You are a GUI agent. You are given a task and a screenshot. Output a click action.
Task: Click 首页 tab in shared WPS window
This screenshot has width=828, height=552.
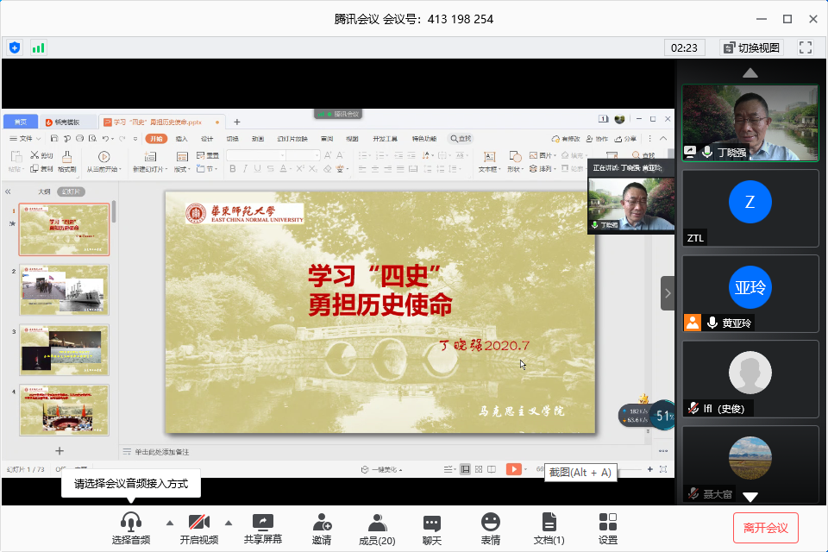[21, 122]
